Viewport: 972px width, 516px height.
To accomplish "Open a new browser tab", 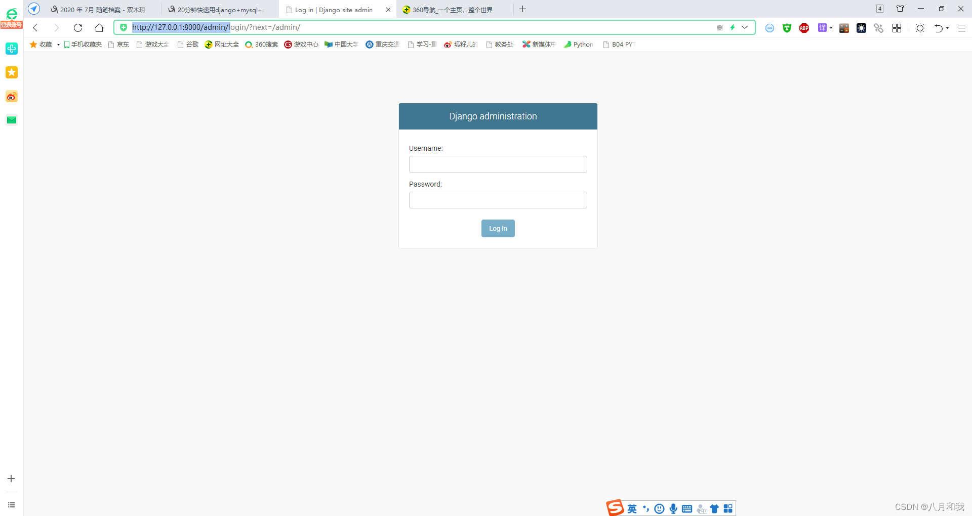I will 523,9.
